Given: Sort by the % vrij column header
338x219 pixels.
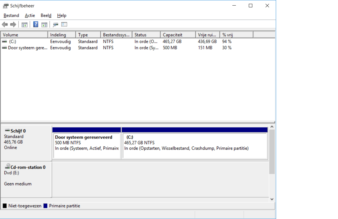Looking at the screenshot, I should point(236,35).
